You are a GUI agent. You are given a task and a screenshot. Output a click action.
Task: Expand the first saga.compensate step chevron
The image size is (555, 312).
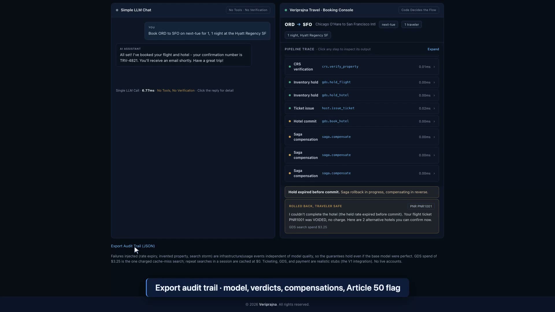(434, 137)
